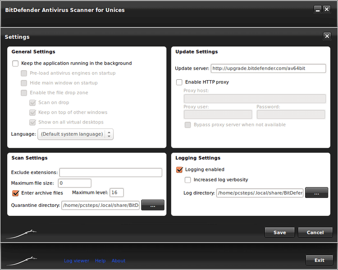Viewport: 338px width, 270px height.
Task: Disable the Logging enabled checkbox
Action: coord(179,170)
